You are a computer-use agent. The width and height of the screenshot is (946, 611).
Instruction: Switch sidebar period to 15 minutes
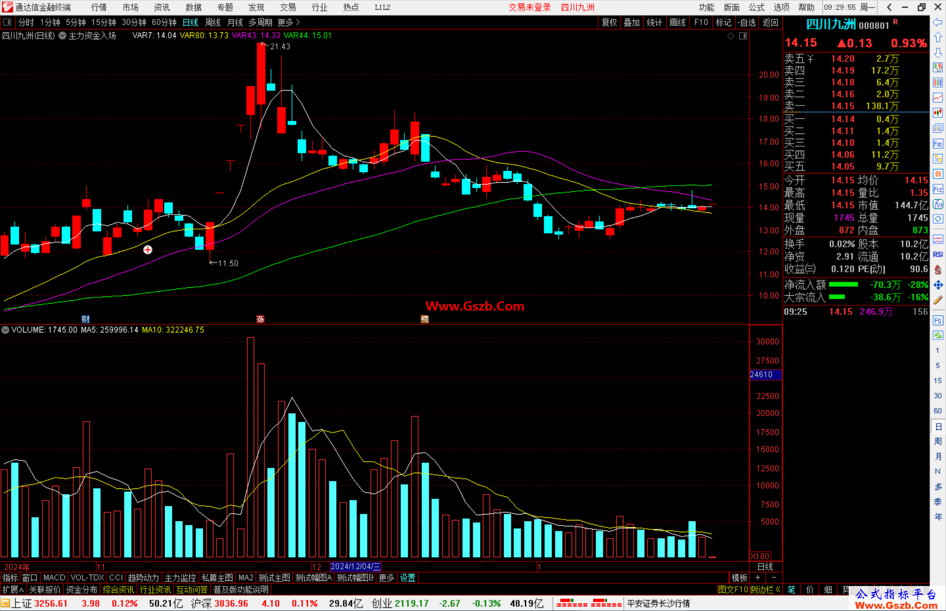click(x=938, y=381)
